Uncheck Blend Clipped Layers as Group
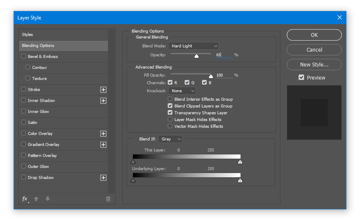Image resolution: width=360 pixels, height=220 pixels. click(x=170, y=106)
